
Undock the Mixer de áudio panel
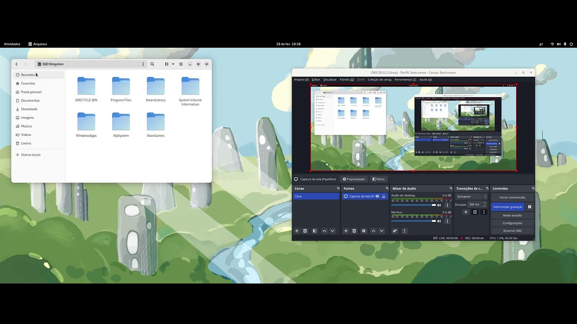[451, 189]
